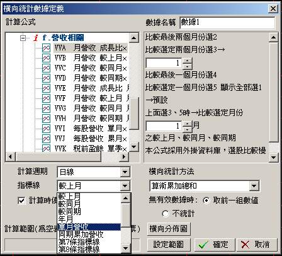The image size is (282, 256).
Task: Click the VVB formula chart icon
Action: tap(46, 58)
